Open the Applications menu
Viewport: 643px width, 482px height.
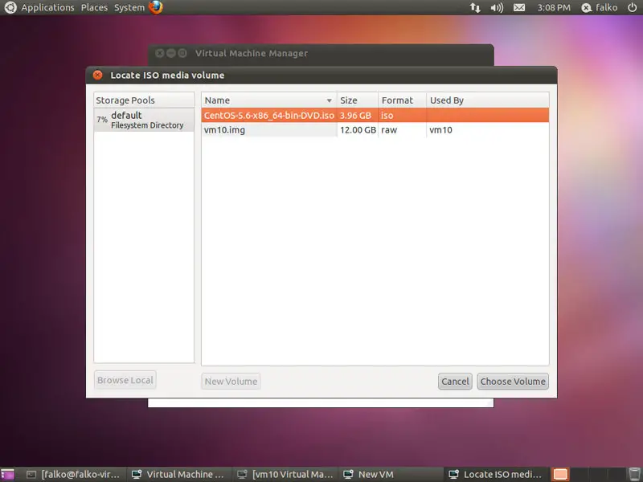click(x=47, y=7)
